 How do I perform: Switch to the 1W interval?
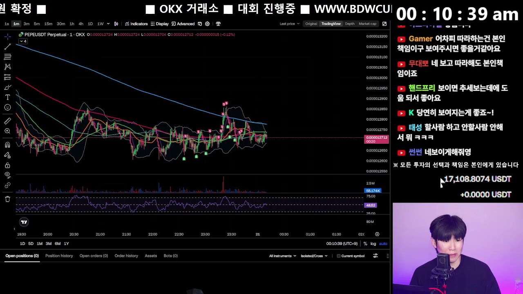[x=100, y=24]
